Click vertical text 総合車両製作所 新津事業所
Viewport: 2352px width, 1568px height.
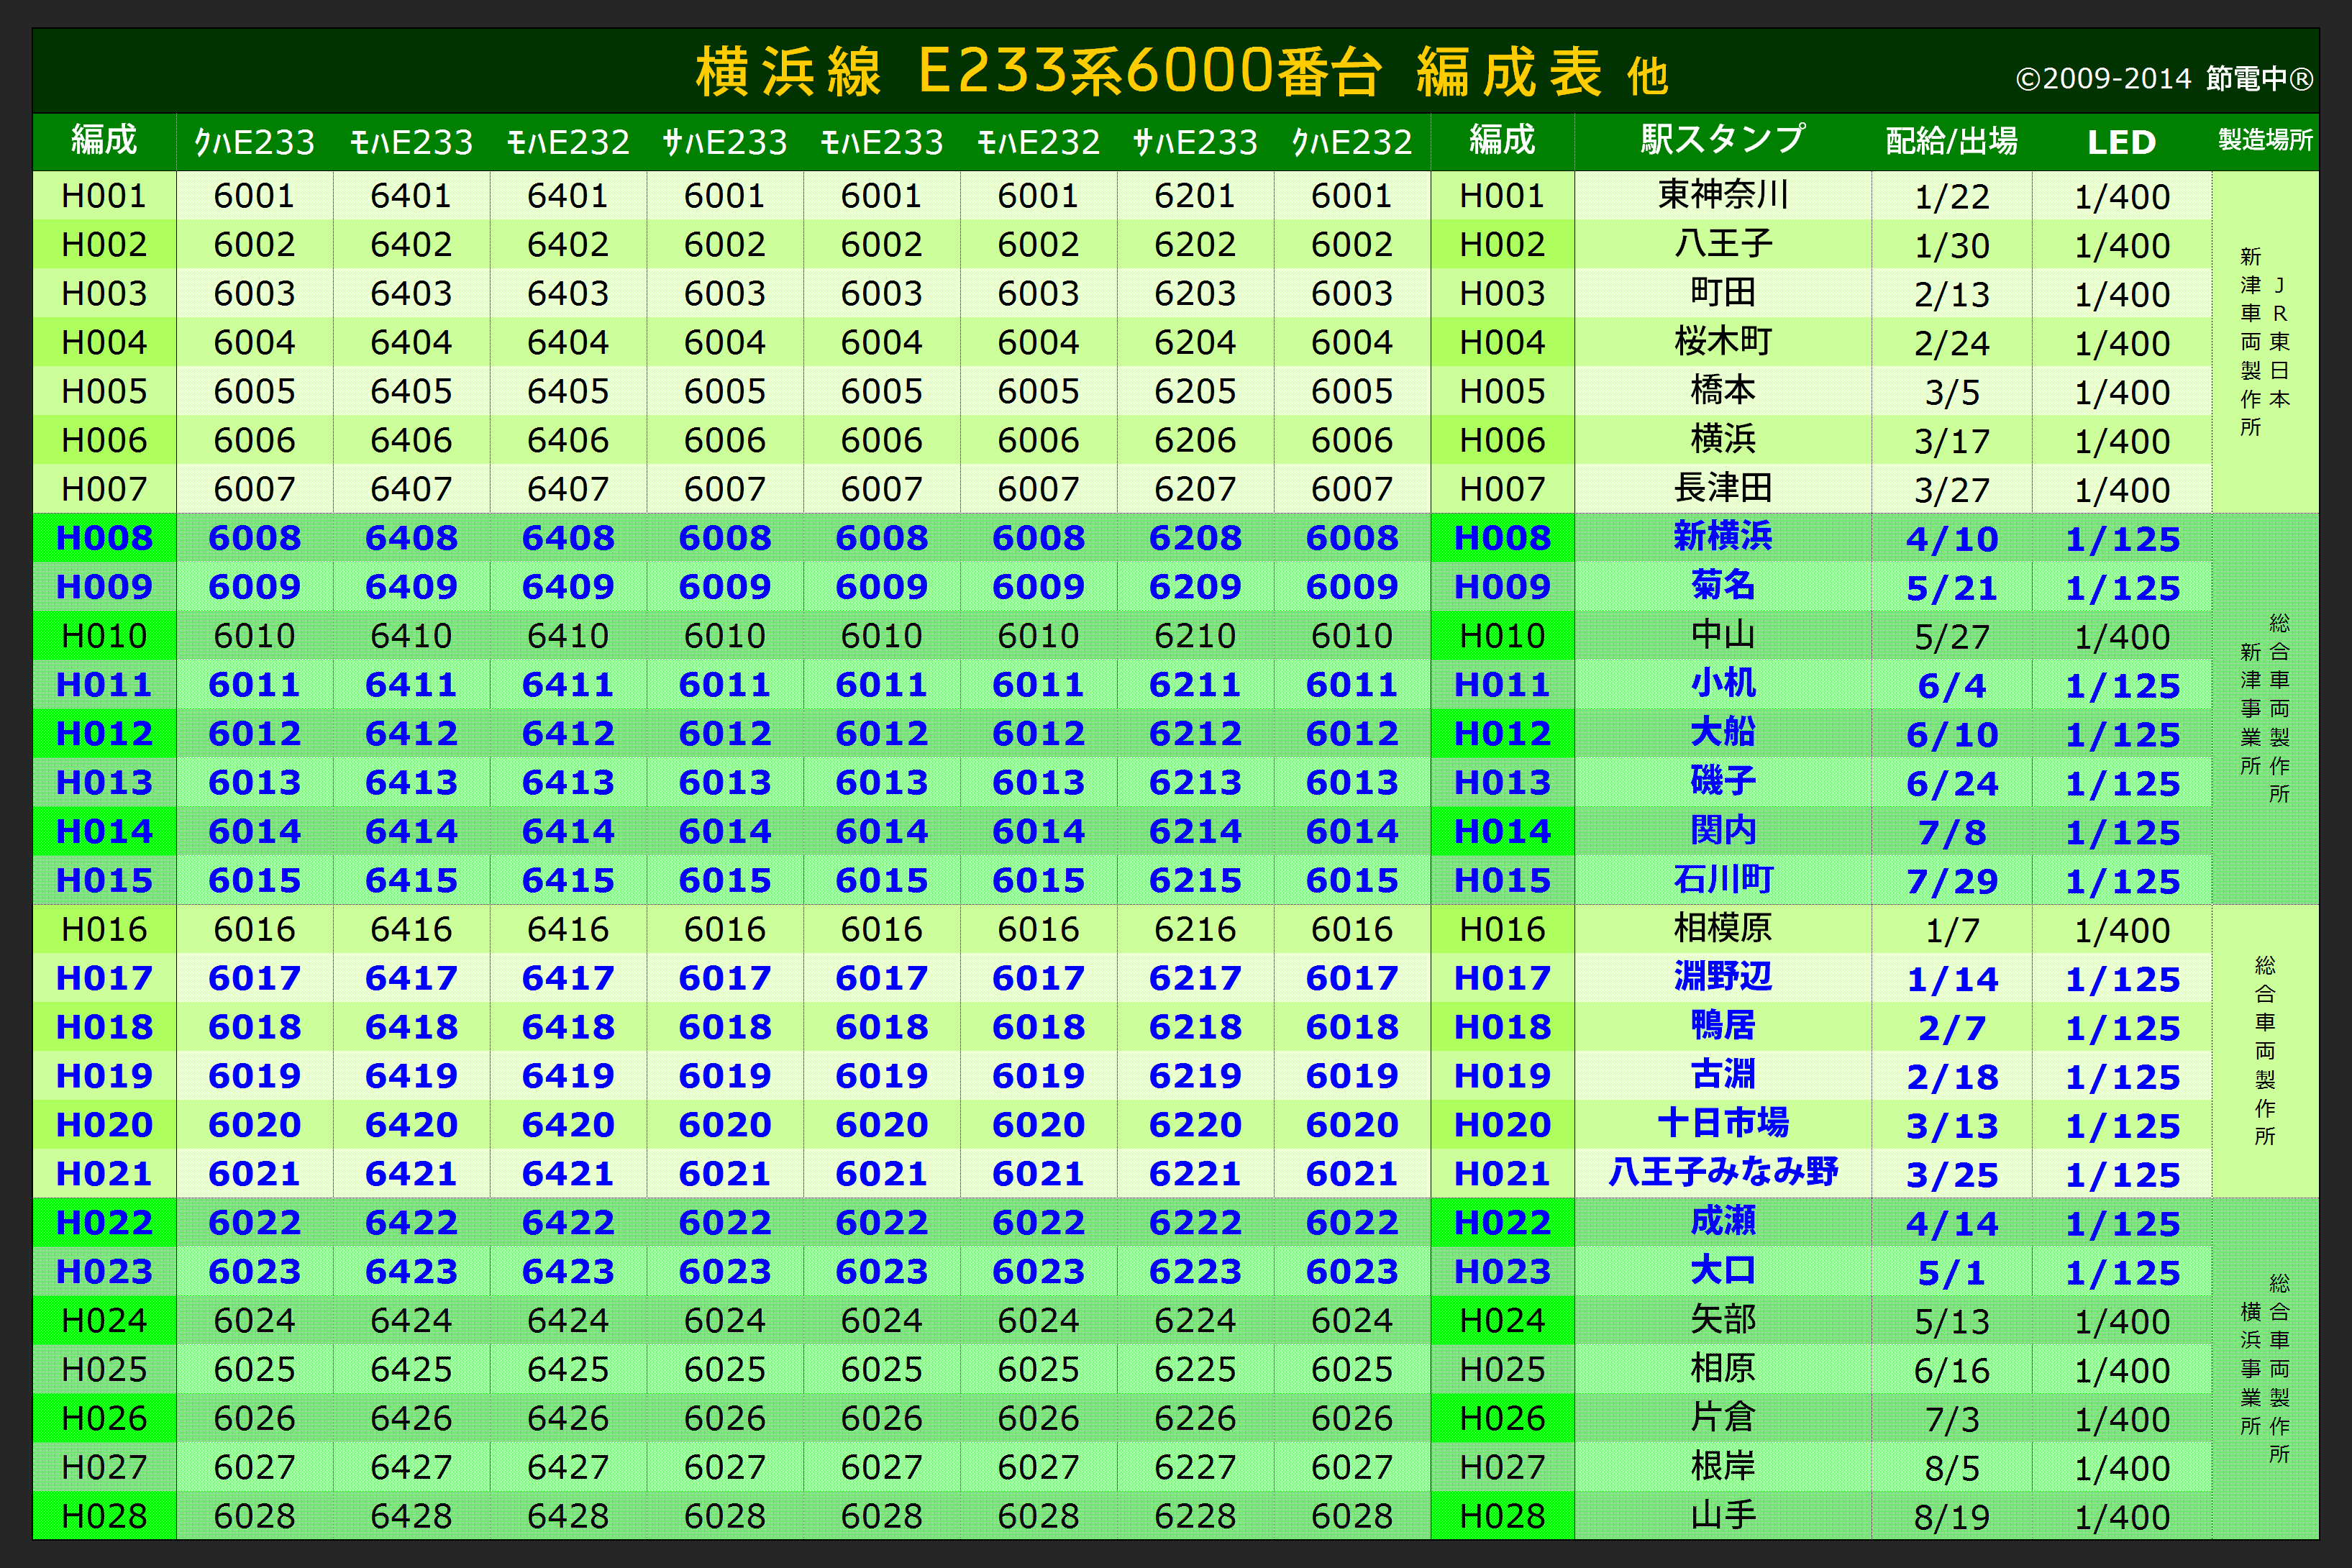coord(2265,708)
